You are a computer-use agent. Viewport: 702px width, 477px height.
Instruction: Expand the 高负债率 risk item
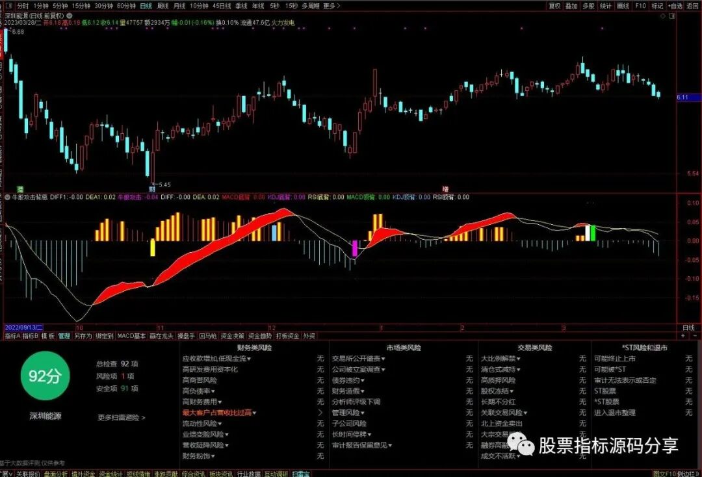pyautogui.click(x=199, y=391)
